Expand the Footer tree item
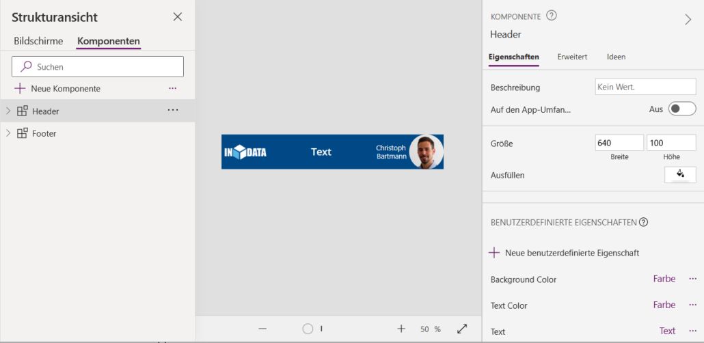Viewport: 704px width, 343px height. coord(8,133)
